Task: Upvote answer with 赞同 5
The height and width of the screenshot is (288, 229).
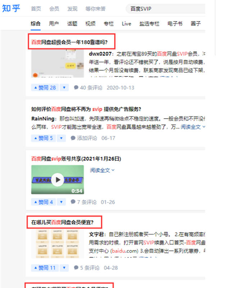Action: point(43,138)
